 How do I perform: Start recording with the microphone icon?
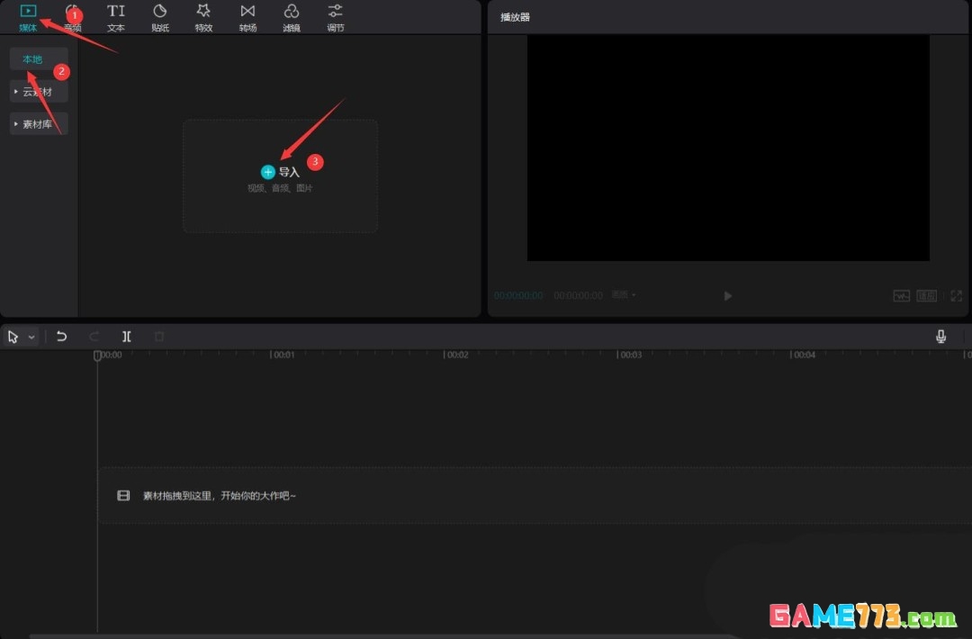(940, 337)
